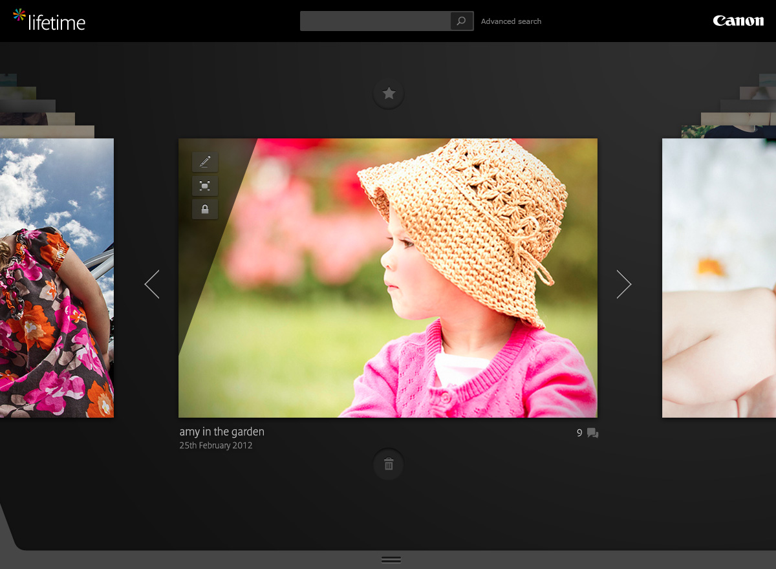Open the photo in fullscreen view
This screenshot has width=776, height=569.
205,186
